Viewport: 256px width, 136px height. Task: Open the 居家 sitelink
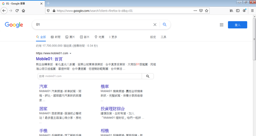coord(43,109)
